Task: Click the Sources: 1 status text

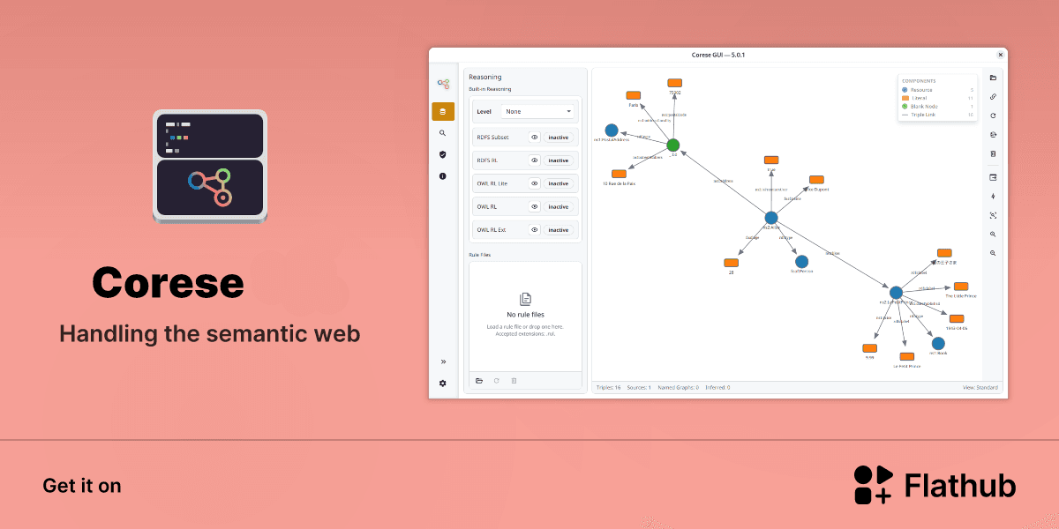Action: [x=638, y=387]
